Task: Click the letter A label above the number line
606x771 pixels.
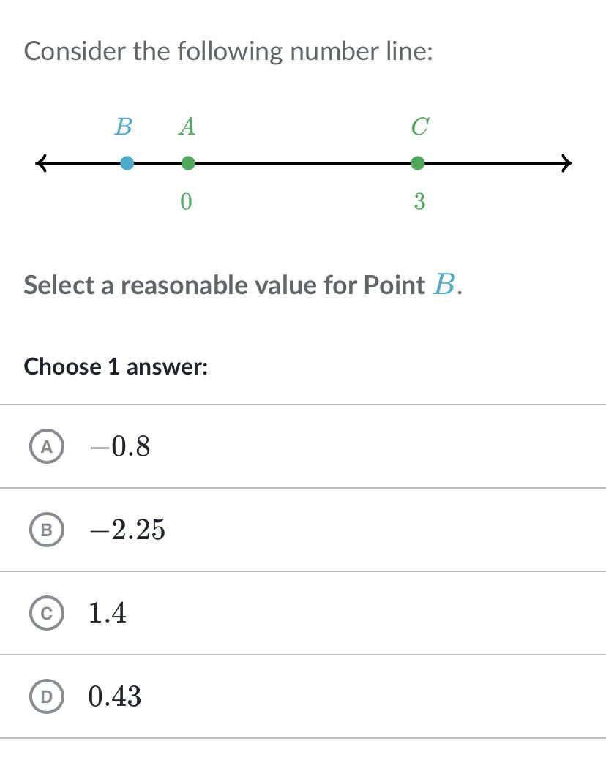Action: (187, 127)
